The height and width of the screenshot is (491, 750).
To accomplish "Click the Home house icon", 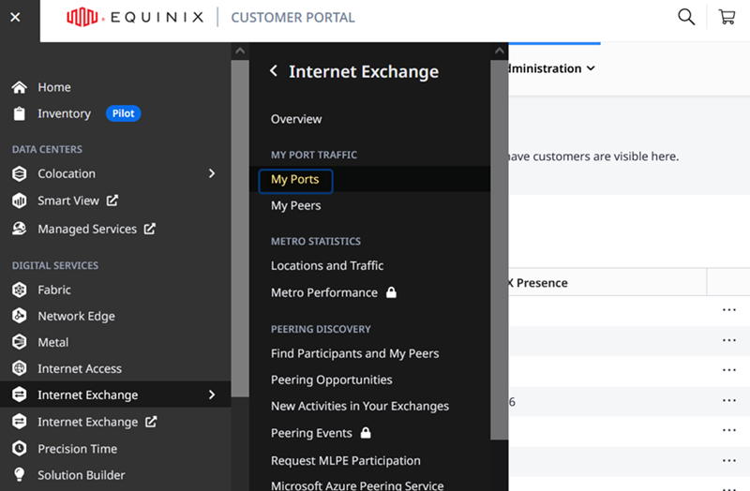I will pyautogui.click(x=19, y=87).
